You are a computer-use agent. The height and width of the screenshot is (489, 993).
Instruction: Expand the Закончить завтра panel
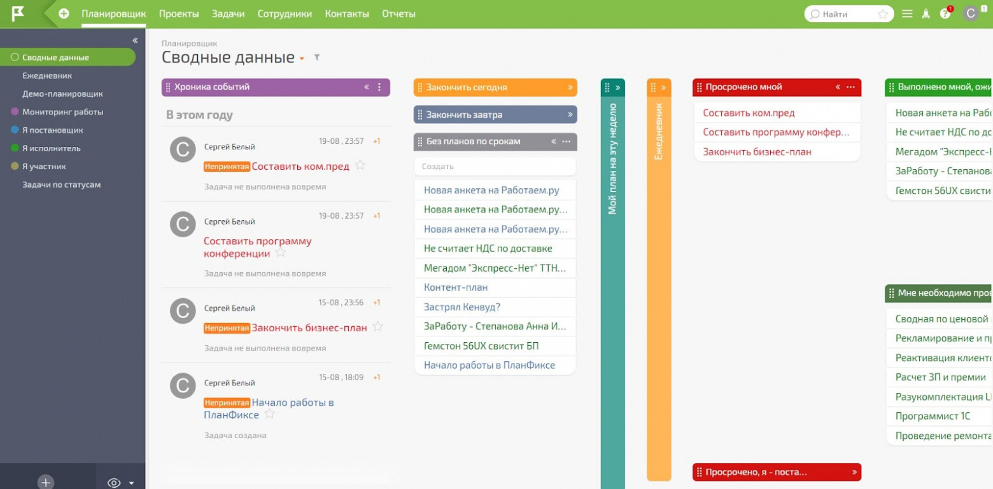point(570,115)
